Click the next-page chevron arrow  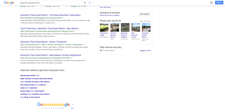pyautogui.click(x=73, y=104)
